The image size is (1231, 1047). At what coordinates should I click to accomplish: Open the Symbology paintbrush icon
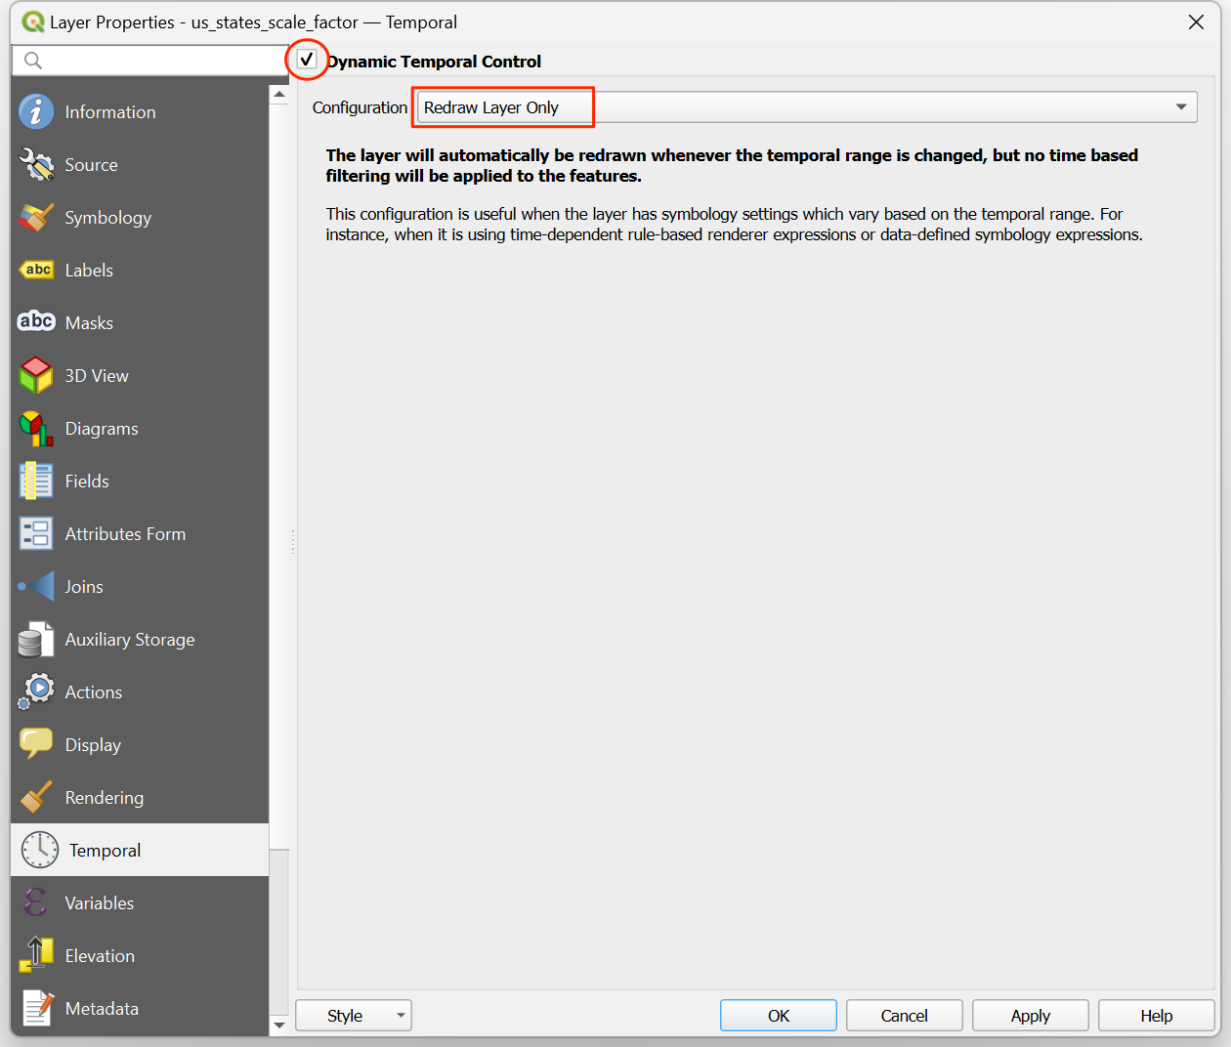(x=36, y=218)
